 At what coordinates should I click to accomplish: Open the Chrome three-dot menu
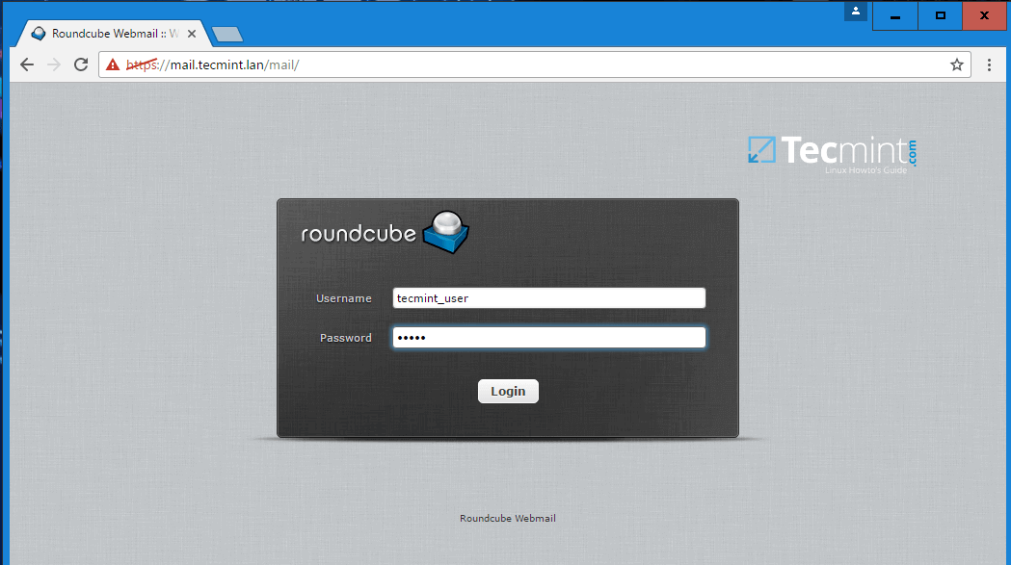point(989,64)
